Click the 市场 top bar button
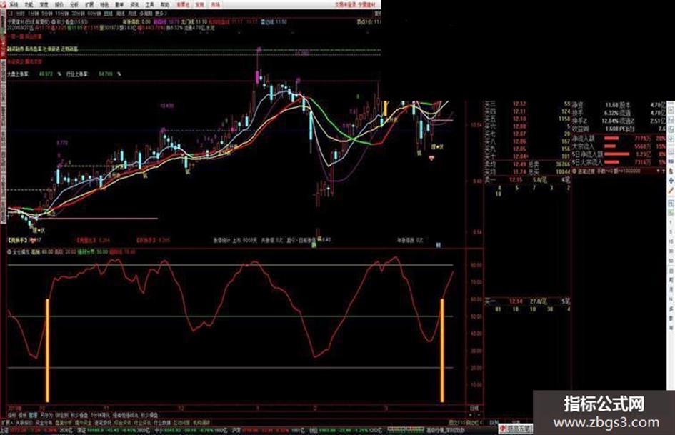Viewport: 675px width, 435px height. tap(215, 5)
